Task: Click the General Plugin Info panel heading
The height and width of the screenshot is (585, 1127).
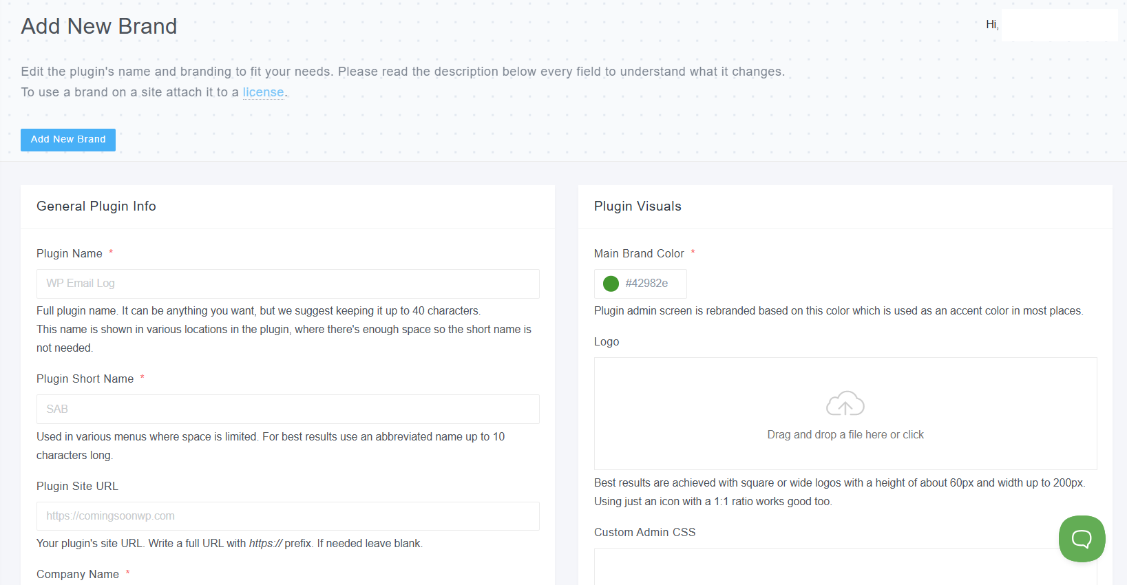Action: pos(96,206)
